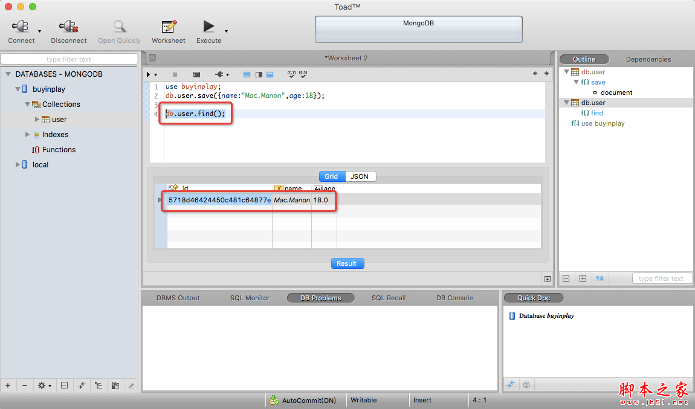The width and height of the screenshot is (695, 409).
Task: Collapse first db.user outline node
Action: click(566, 72)
